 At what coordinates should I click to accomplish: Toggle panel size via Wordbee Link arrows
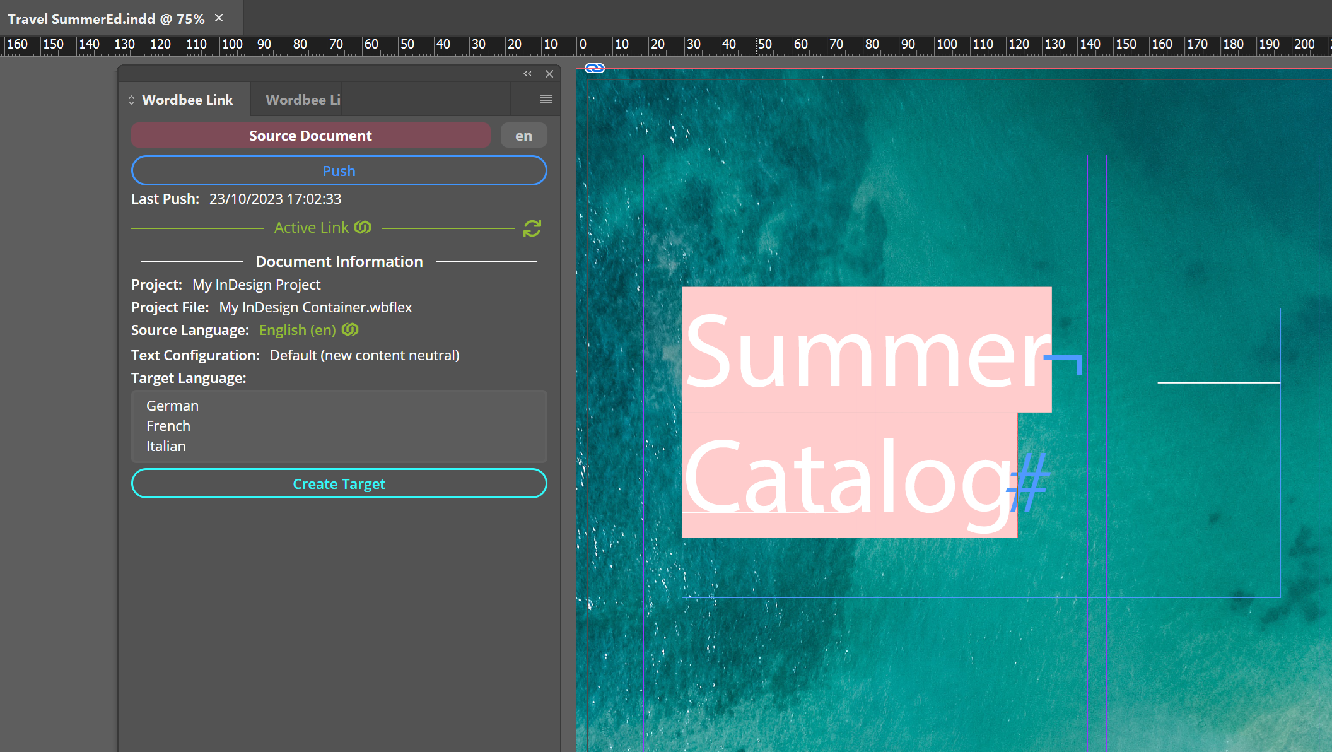click(x=131, y=100)
